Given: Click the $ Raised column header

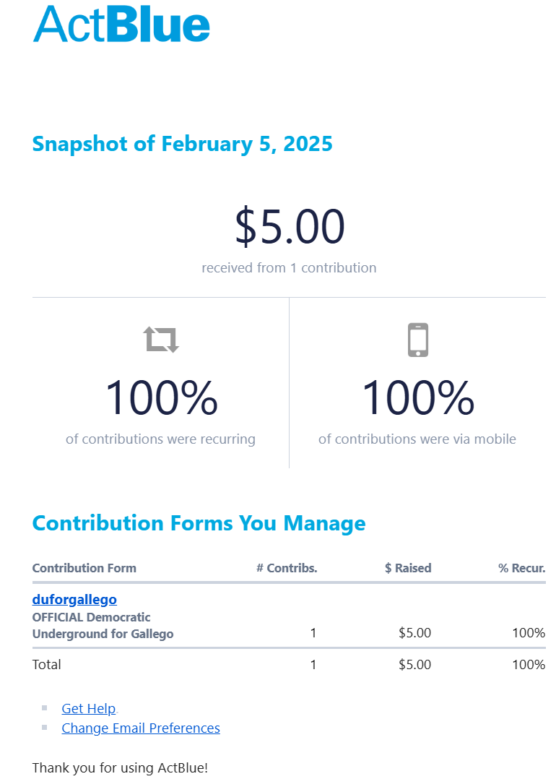Looking at the screenshot, I should [x=408, y=568].
